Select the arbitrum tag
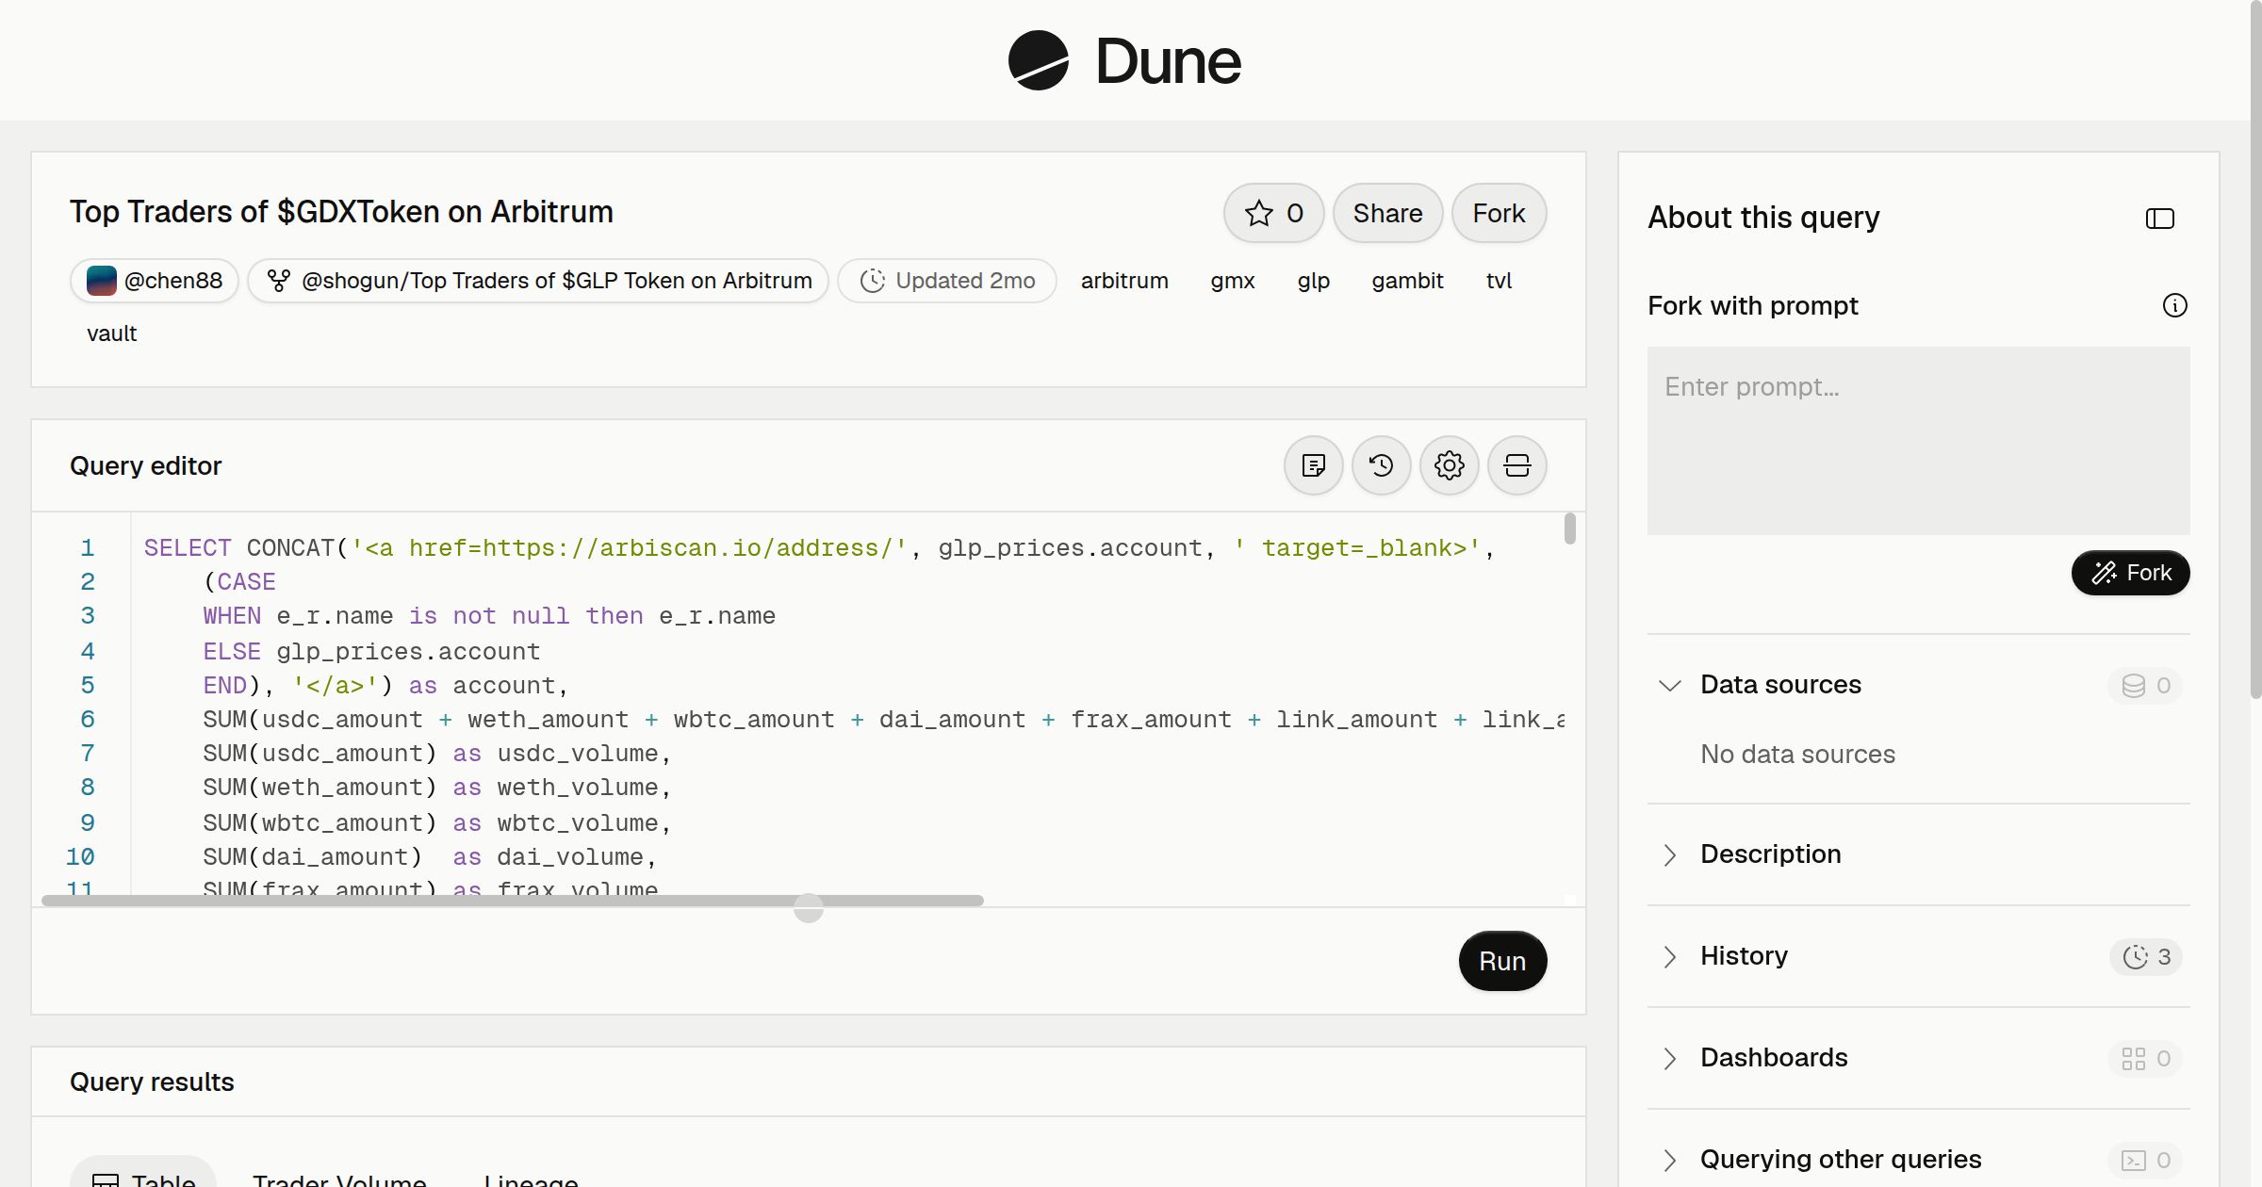 point(1124,281)
